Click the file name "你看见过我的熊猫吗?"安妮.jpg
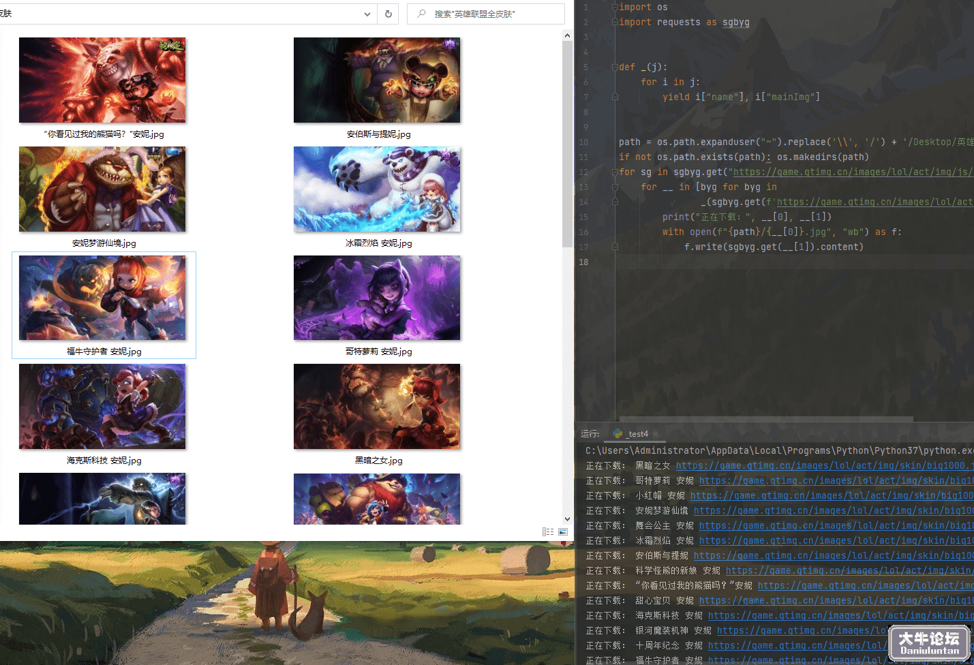974x665 pixels. tap(104, 134)
